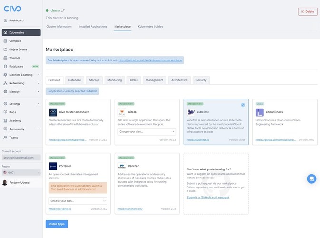Open the litmuschaos GitHub link
320x238 pixels.
[276, 140]
